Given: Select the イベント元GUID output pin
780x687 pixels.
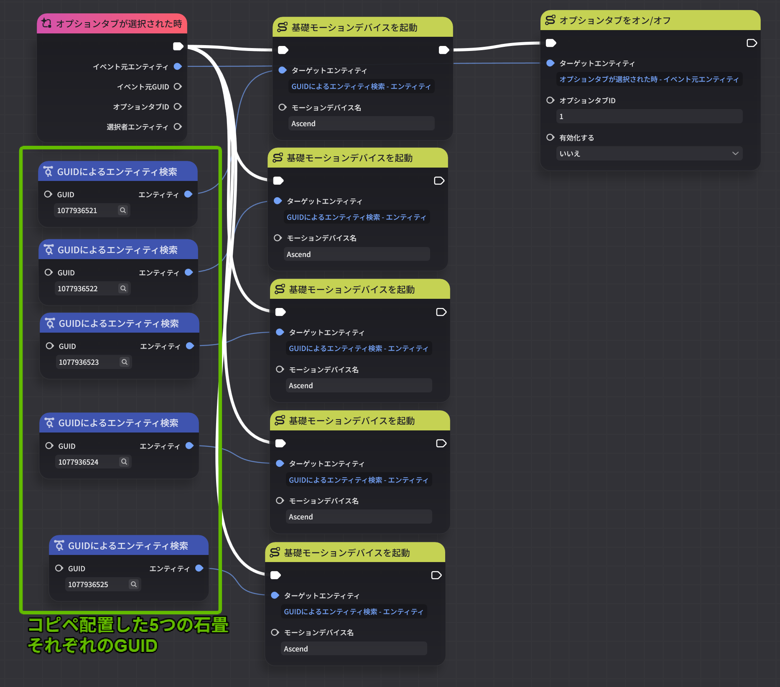Looking at the screenshot, I should click(x=178, y=87).
